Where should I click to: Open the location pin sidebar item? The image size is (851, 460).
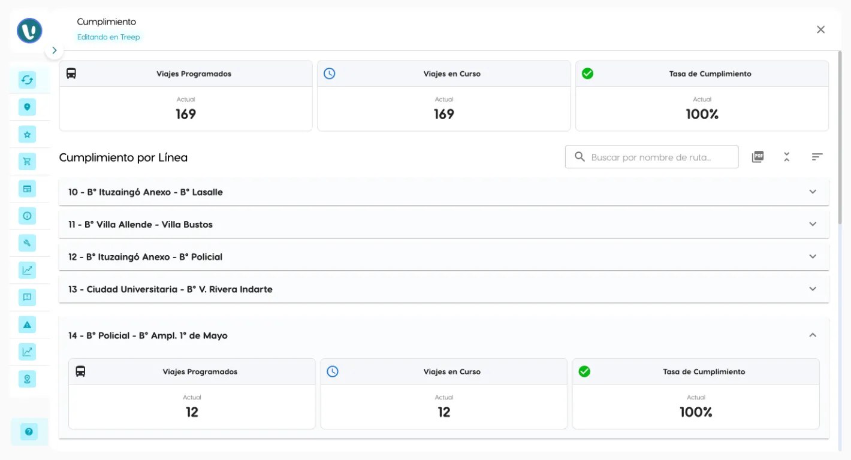pyautogui.click(x=27, y=107)
